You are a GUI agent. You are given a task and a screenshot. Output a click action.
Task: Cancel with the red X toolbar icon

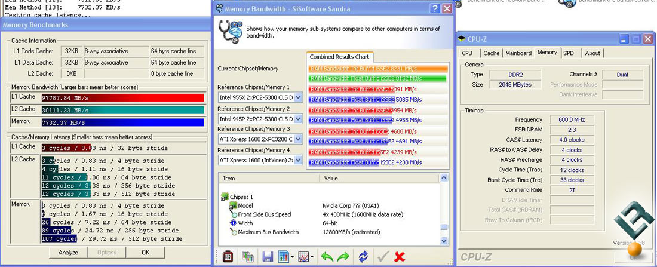pos(400,256)
